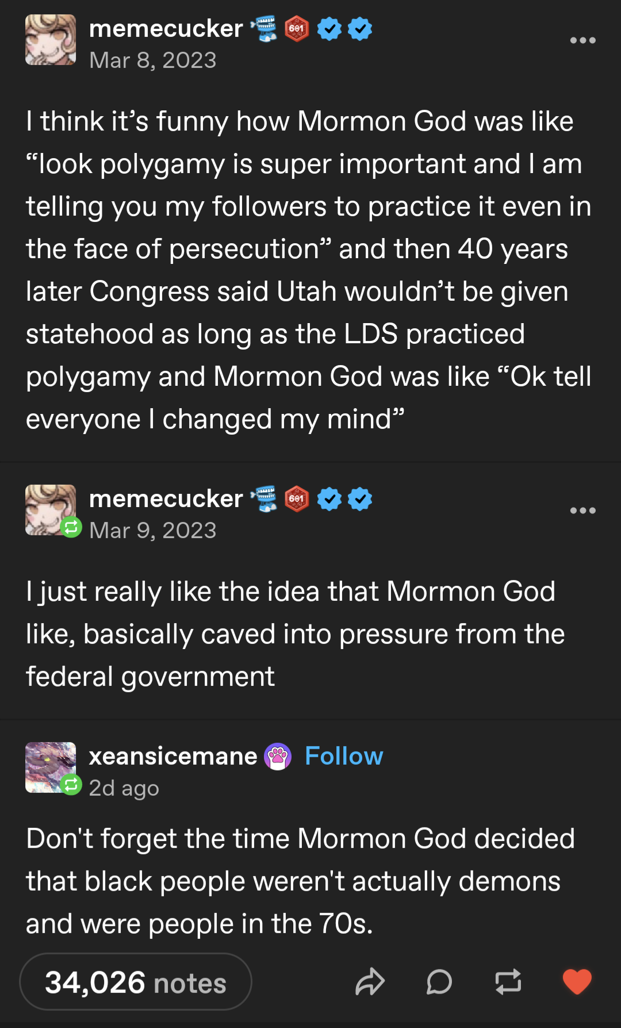The width and height of the screenshot is (621, 1028).
Task: Tap the chattering teeth badge on first post
Action: pos(264,29)
